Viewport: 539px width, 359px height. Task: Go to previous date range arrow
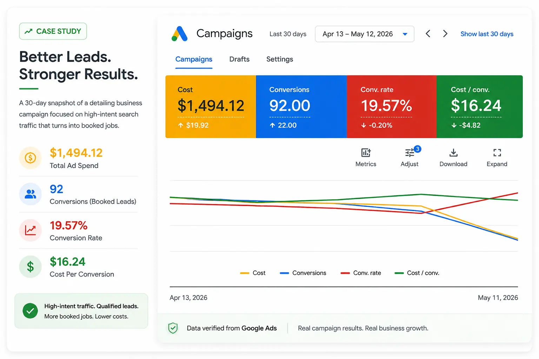(x=428, y=34)
